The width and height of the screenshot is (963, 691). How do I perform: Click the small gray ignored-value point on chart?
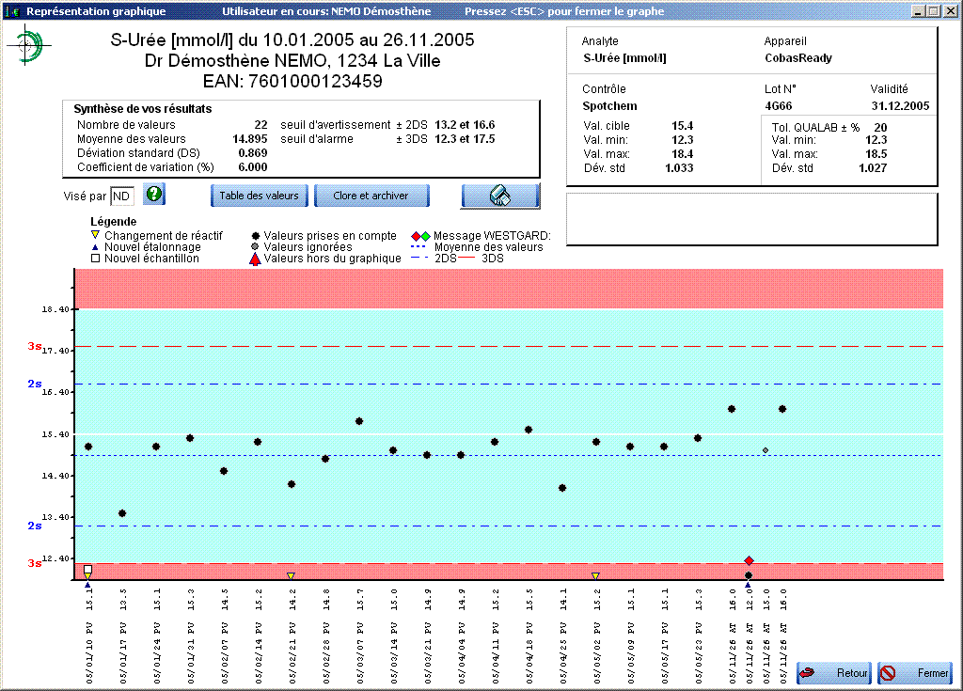766,450
